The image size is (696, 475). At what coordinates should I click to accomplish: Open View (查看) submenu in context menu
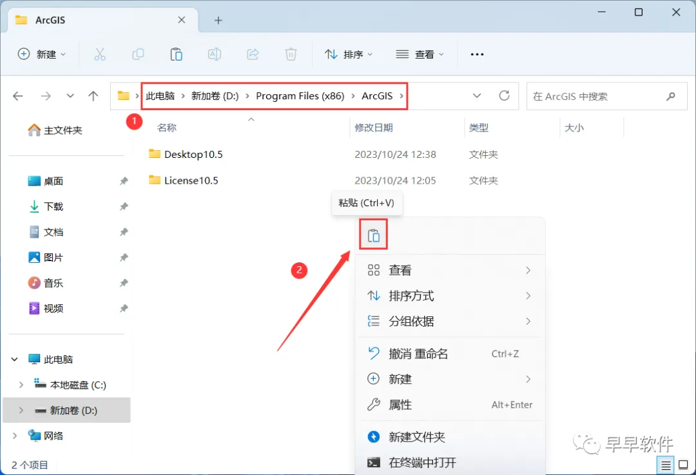[450, 270]
